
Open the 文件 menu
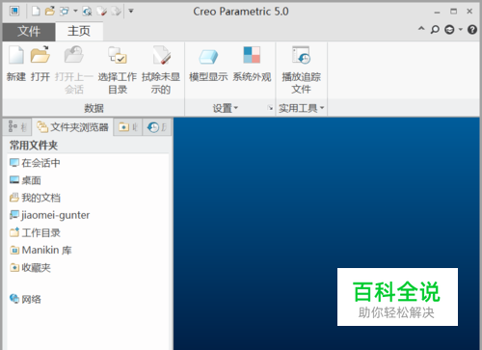click(x=29, y=32)
